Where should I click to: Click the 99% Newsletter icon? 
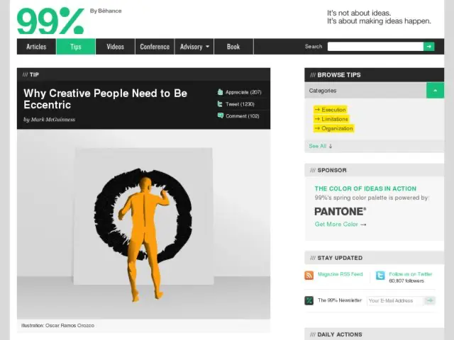tap(309, 300)
